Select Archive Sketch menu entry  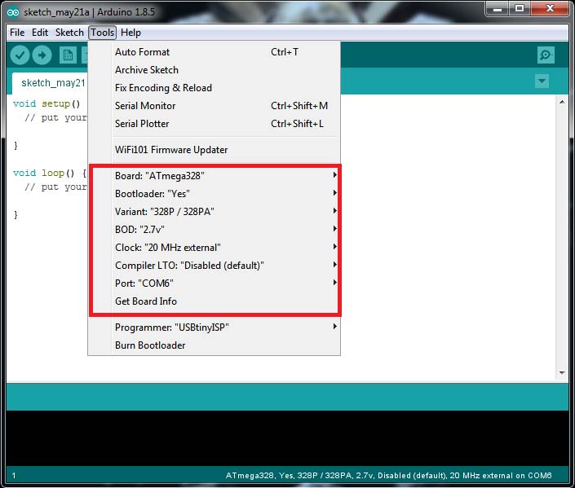tap(215, 70)
